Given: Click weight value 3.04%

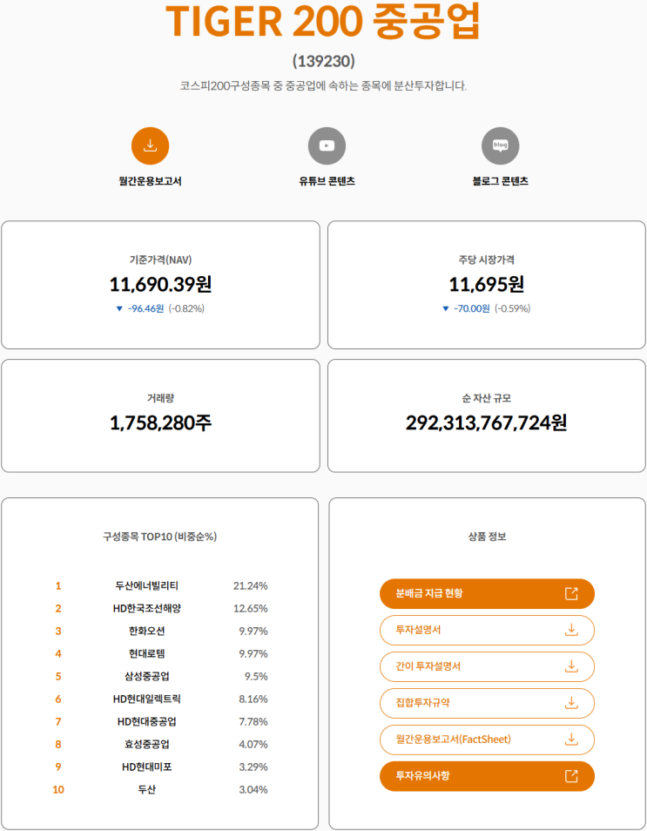Looking at the screenshot, I should (253, 790).
